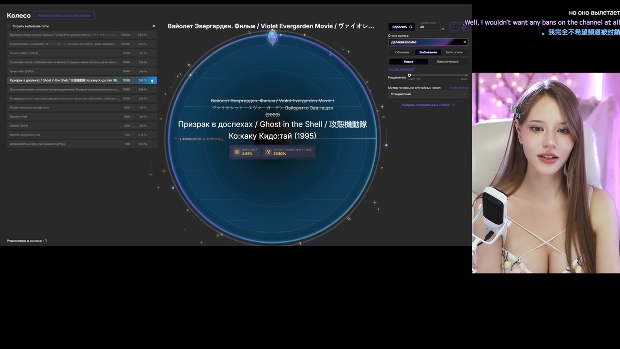Image resolution: width=620 pixels, height=349 pixels.
Task: Click the sparkle icon in Далекий космос style field
Action: 465,42
